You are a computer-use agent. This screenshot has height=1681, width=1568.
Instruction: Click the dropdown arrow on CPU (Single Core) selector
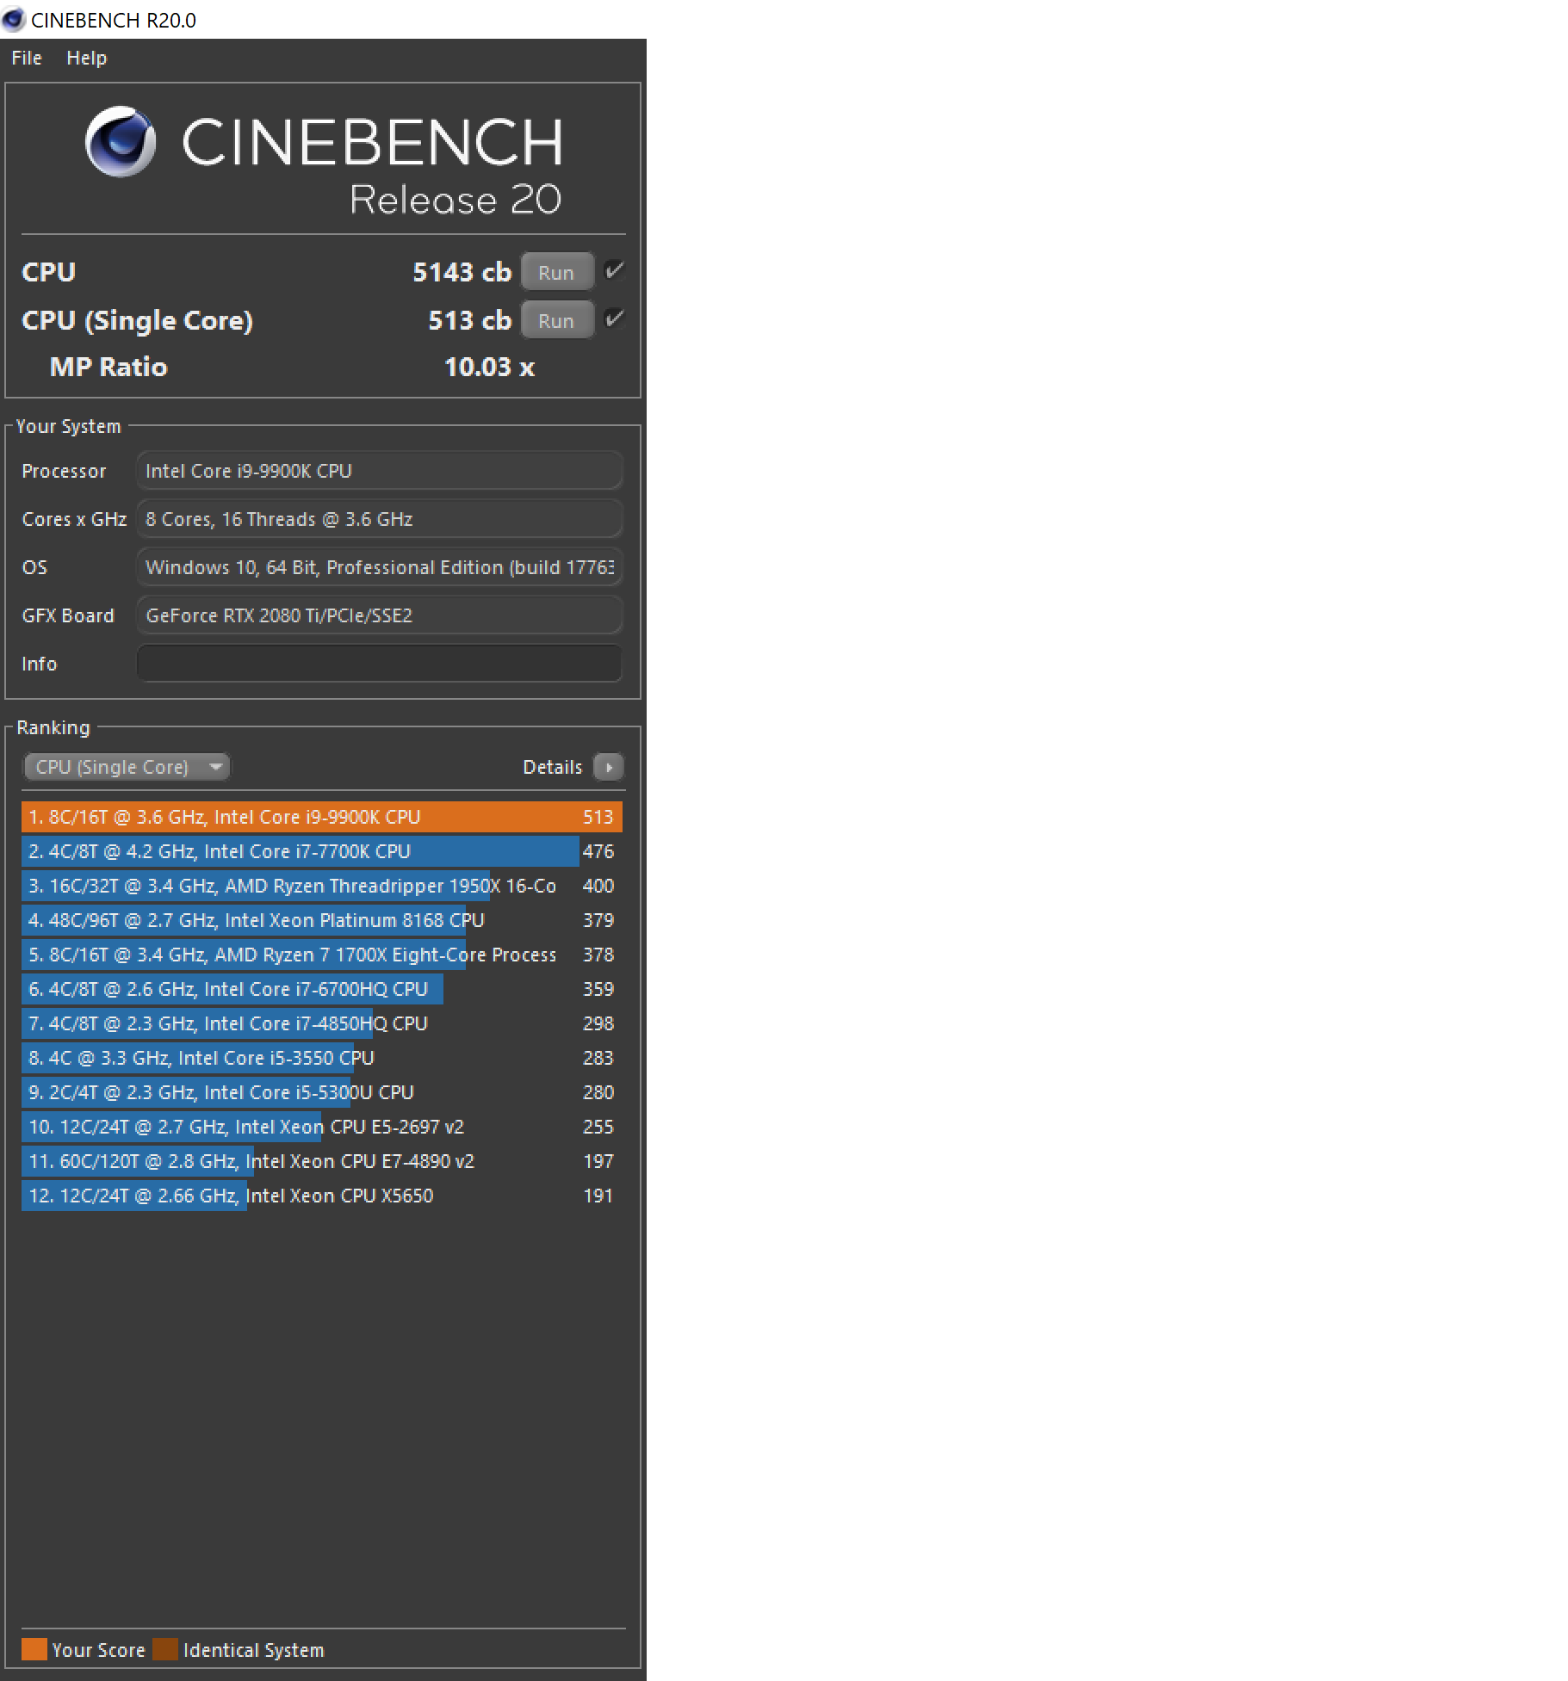click(x=217, y=766)
